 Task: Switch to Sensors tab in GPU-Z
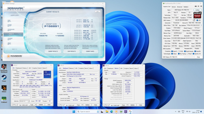[174, 7]
